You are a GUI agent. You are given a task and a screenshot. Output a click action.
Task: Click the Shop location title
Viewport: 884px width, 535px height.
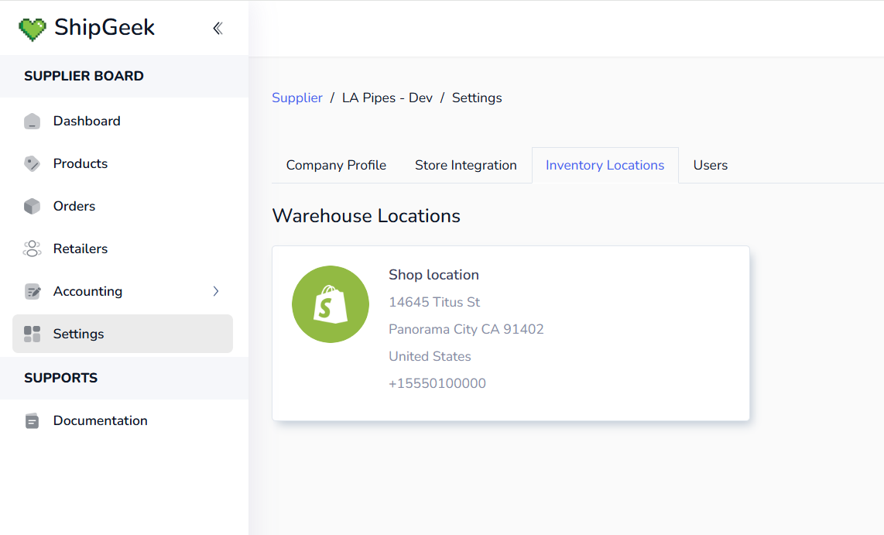(x=433, y=275)
